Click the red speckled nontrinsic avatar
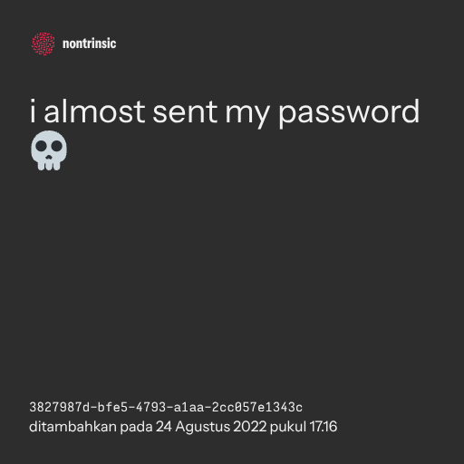Viewport: 464px width, 464px height. tap(43, 43)
